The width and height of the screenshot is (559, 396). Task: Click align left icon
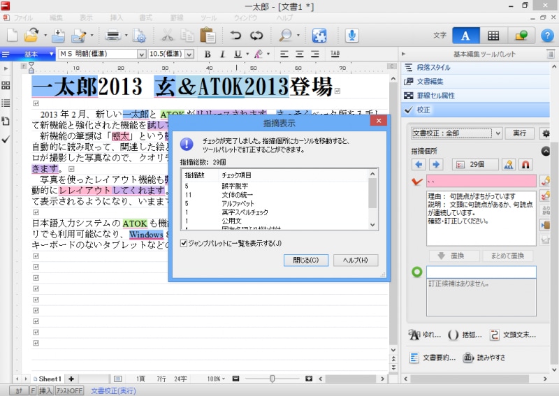284,54
